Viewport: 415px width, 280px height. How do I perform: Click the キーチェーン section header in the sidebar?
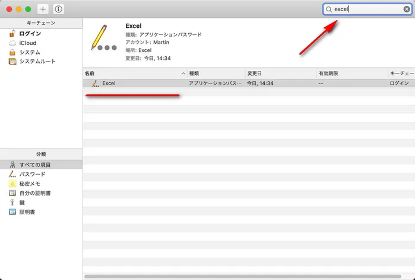coord(41,23)
